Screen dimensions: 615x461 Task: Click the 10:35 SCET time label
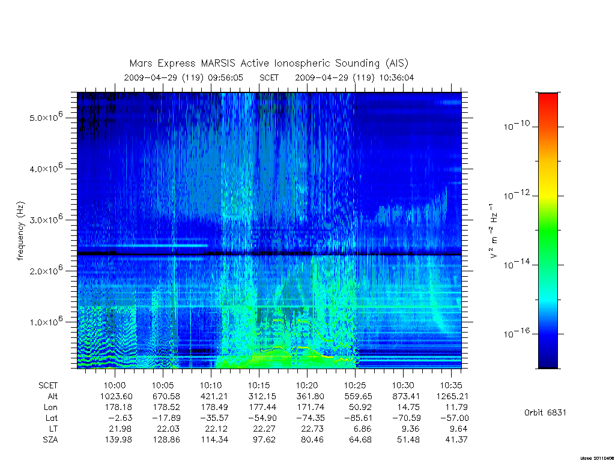[x=450, y=385]
